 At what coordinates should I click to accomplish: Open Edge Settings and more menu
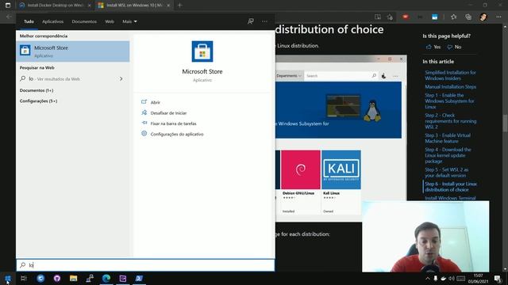[498, 17]
